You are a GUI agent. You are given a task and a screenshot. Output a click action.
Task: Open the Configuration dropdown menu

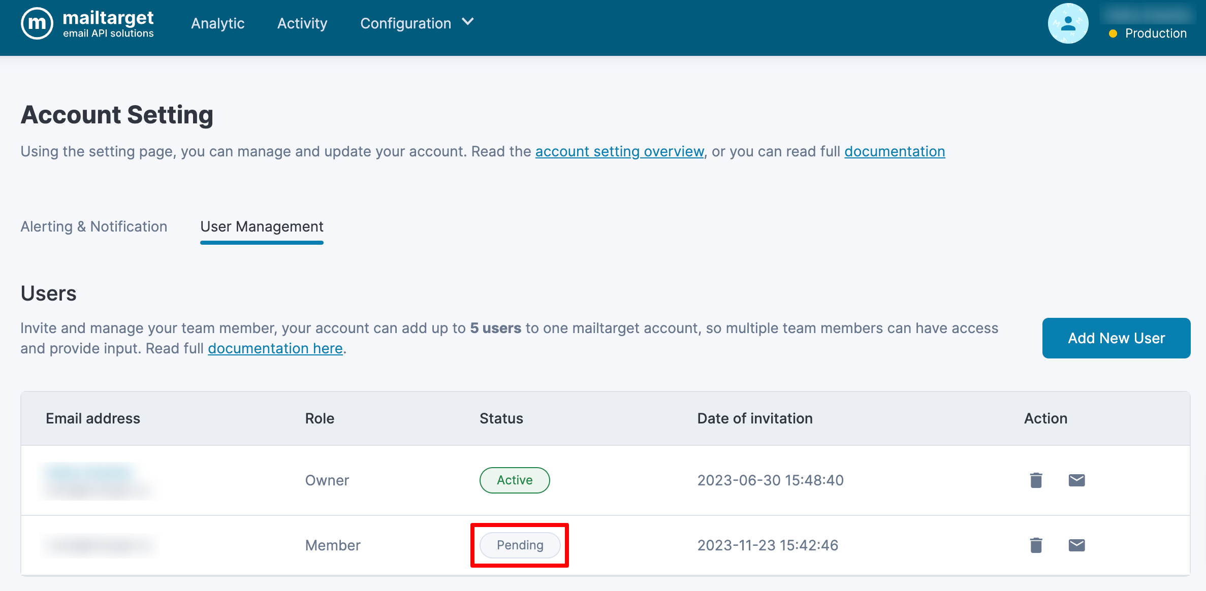click(405, 23)
